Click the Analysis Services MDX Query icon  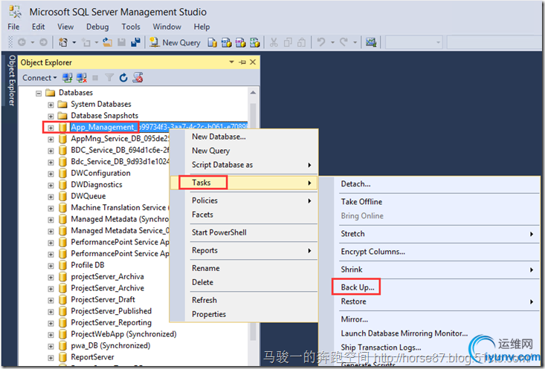pos(226,42)
